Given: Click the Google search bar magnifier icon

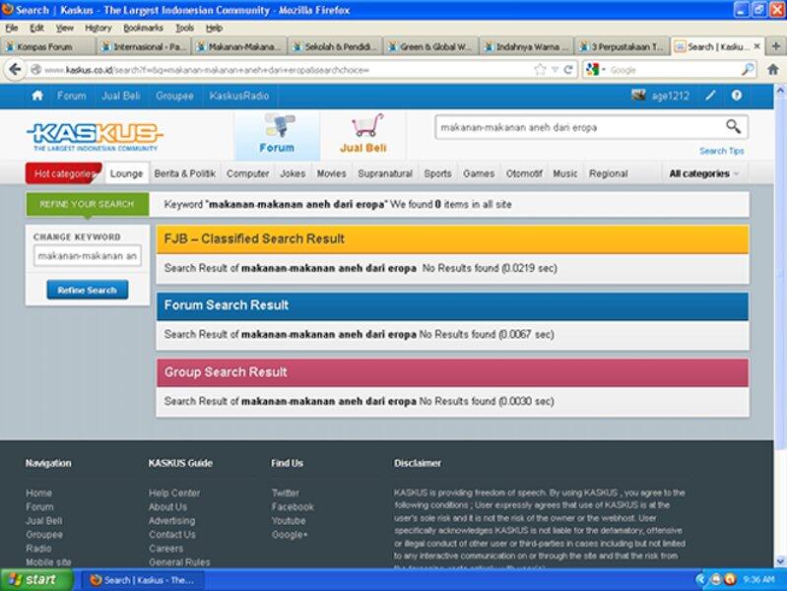Looking at the screenshot, I should click(x=748, y=69).
